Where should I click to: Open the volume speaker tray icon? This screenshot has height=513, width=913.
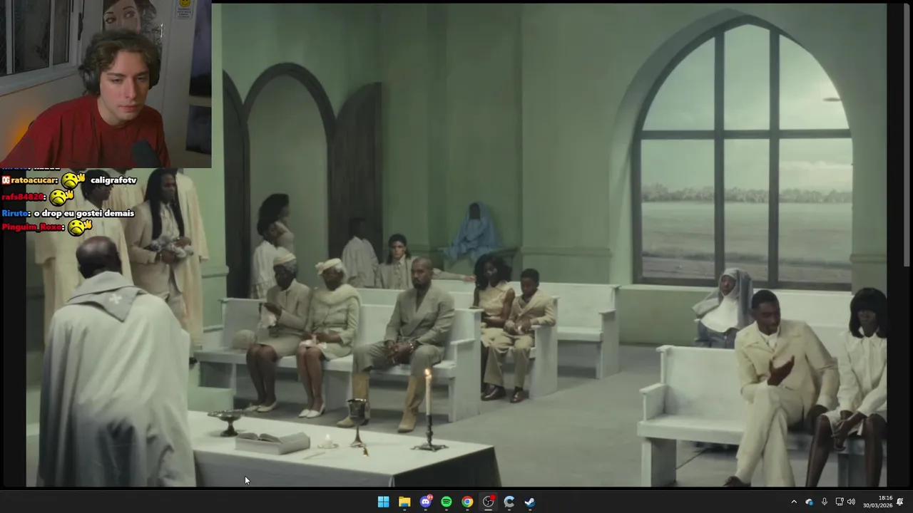[x=851, y=502]
